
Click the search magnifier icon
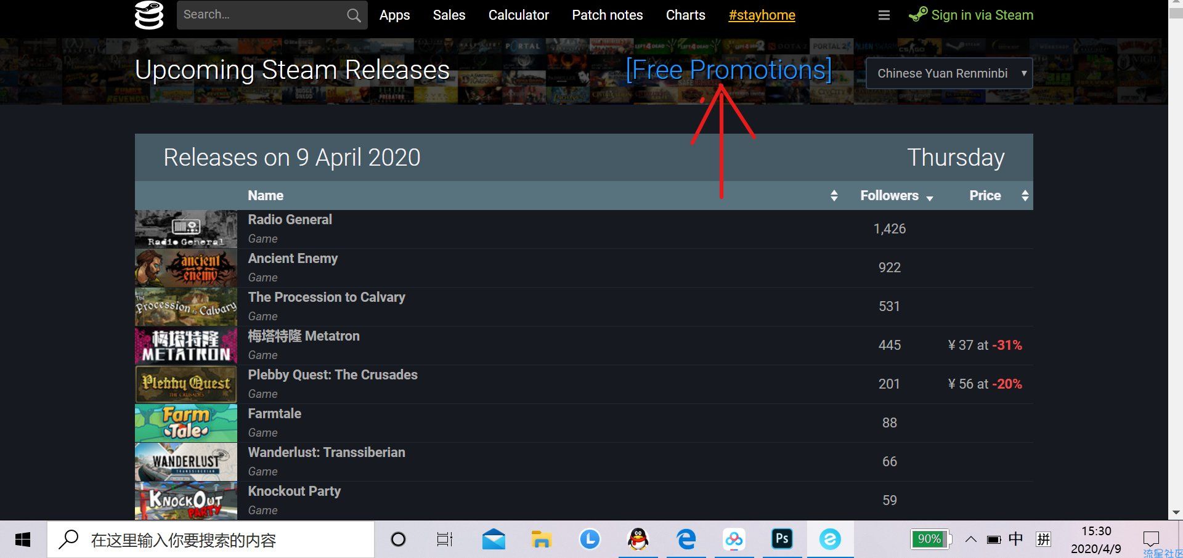point(354,15)
